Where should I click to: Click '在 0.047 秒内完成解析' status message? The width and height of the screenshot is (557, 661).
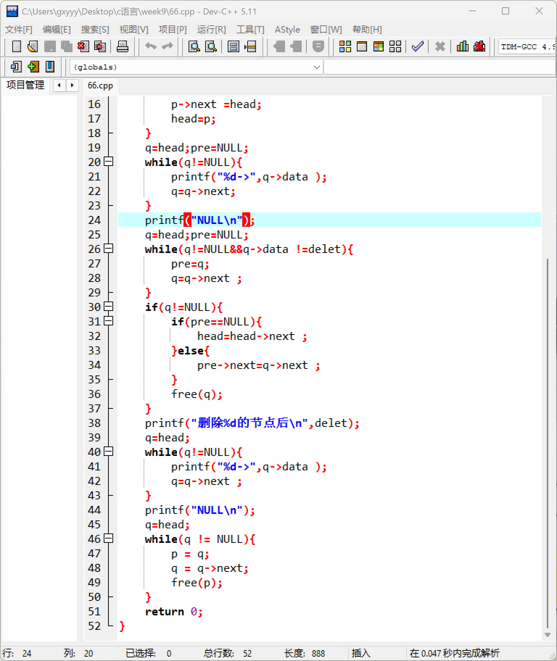(x=454, y=653)
